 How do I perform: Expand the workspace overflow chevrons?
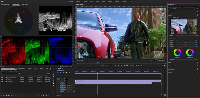pos(132,1)
